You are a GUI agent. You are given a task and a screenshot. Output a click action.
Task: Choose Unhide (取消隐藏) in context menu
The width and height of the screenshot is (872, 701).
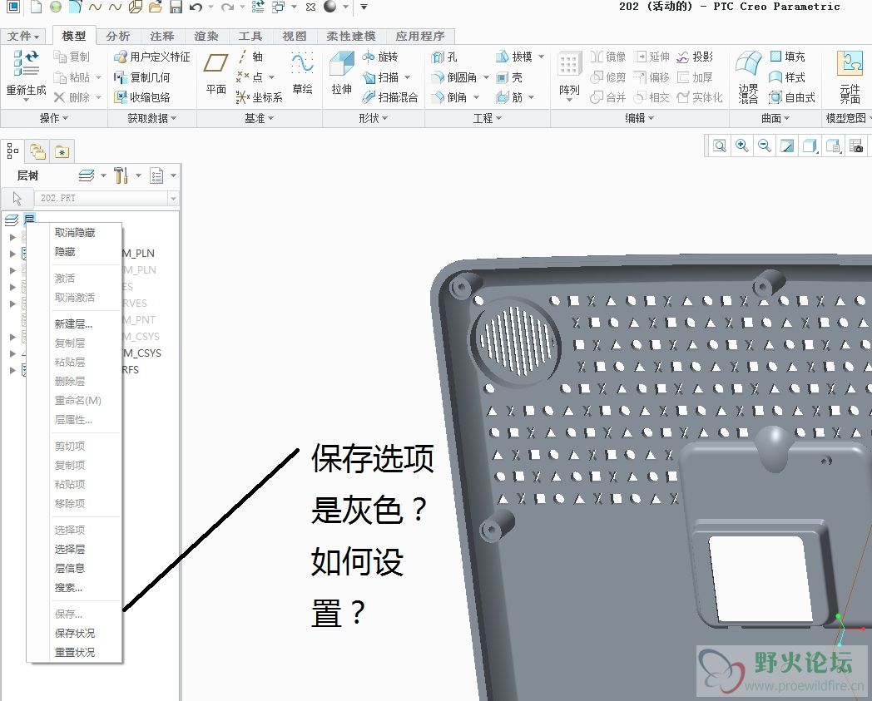pos(75,232)
